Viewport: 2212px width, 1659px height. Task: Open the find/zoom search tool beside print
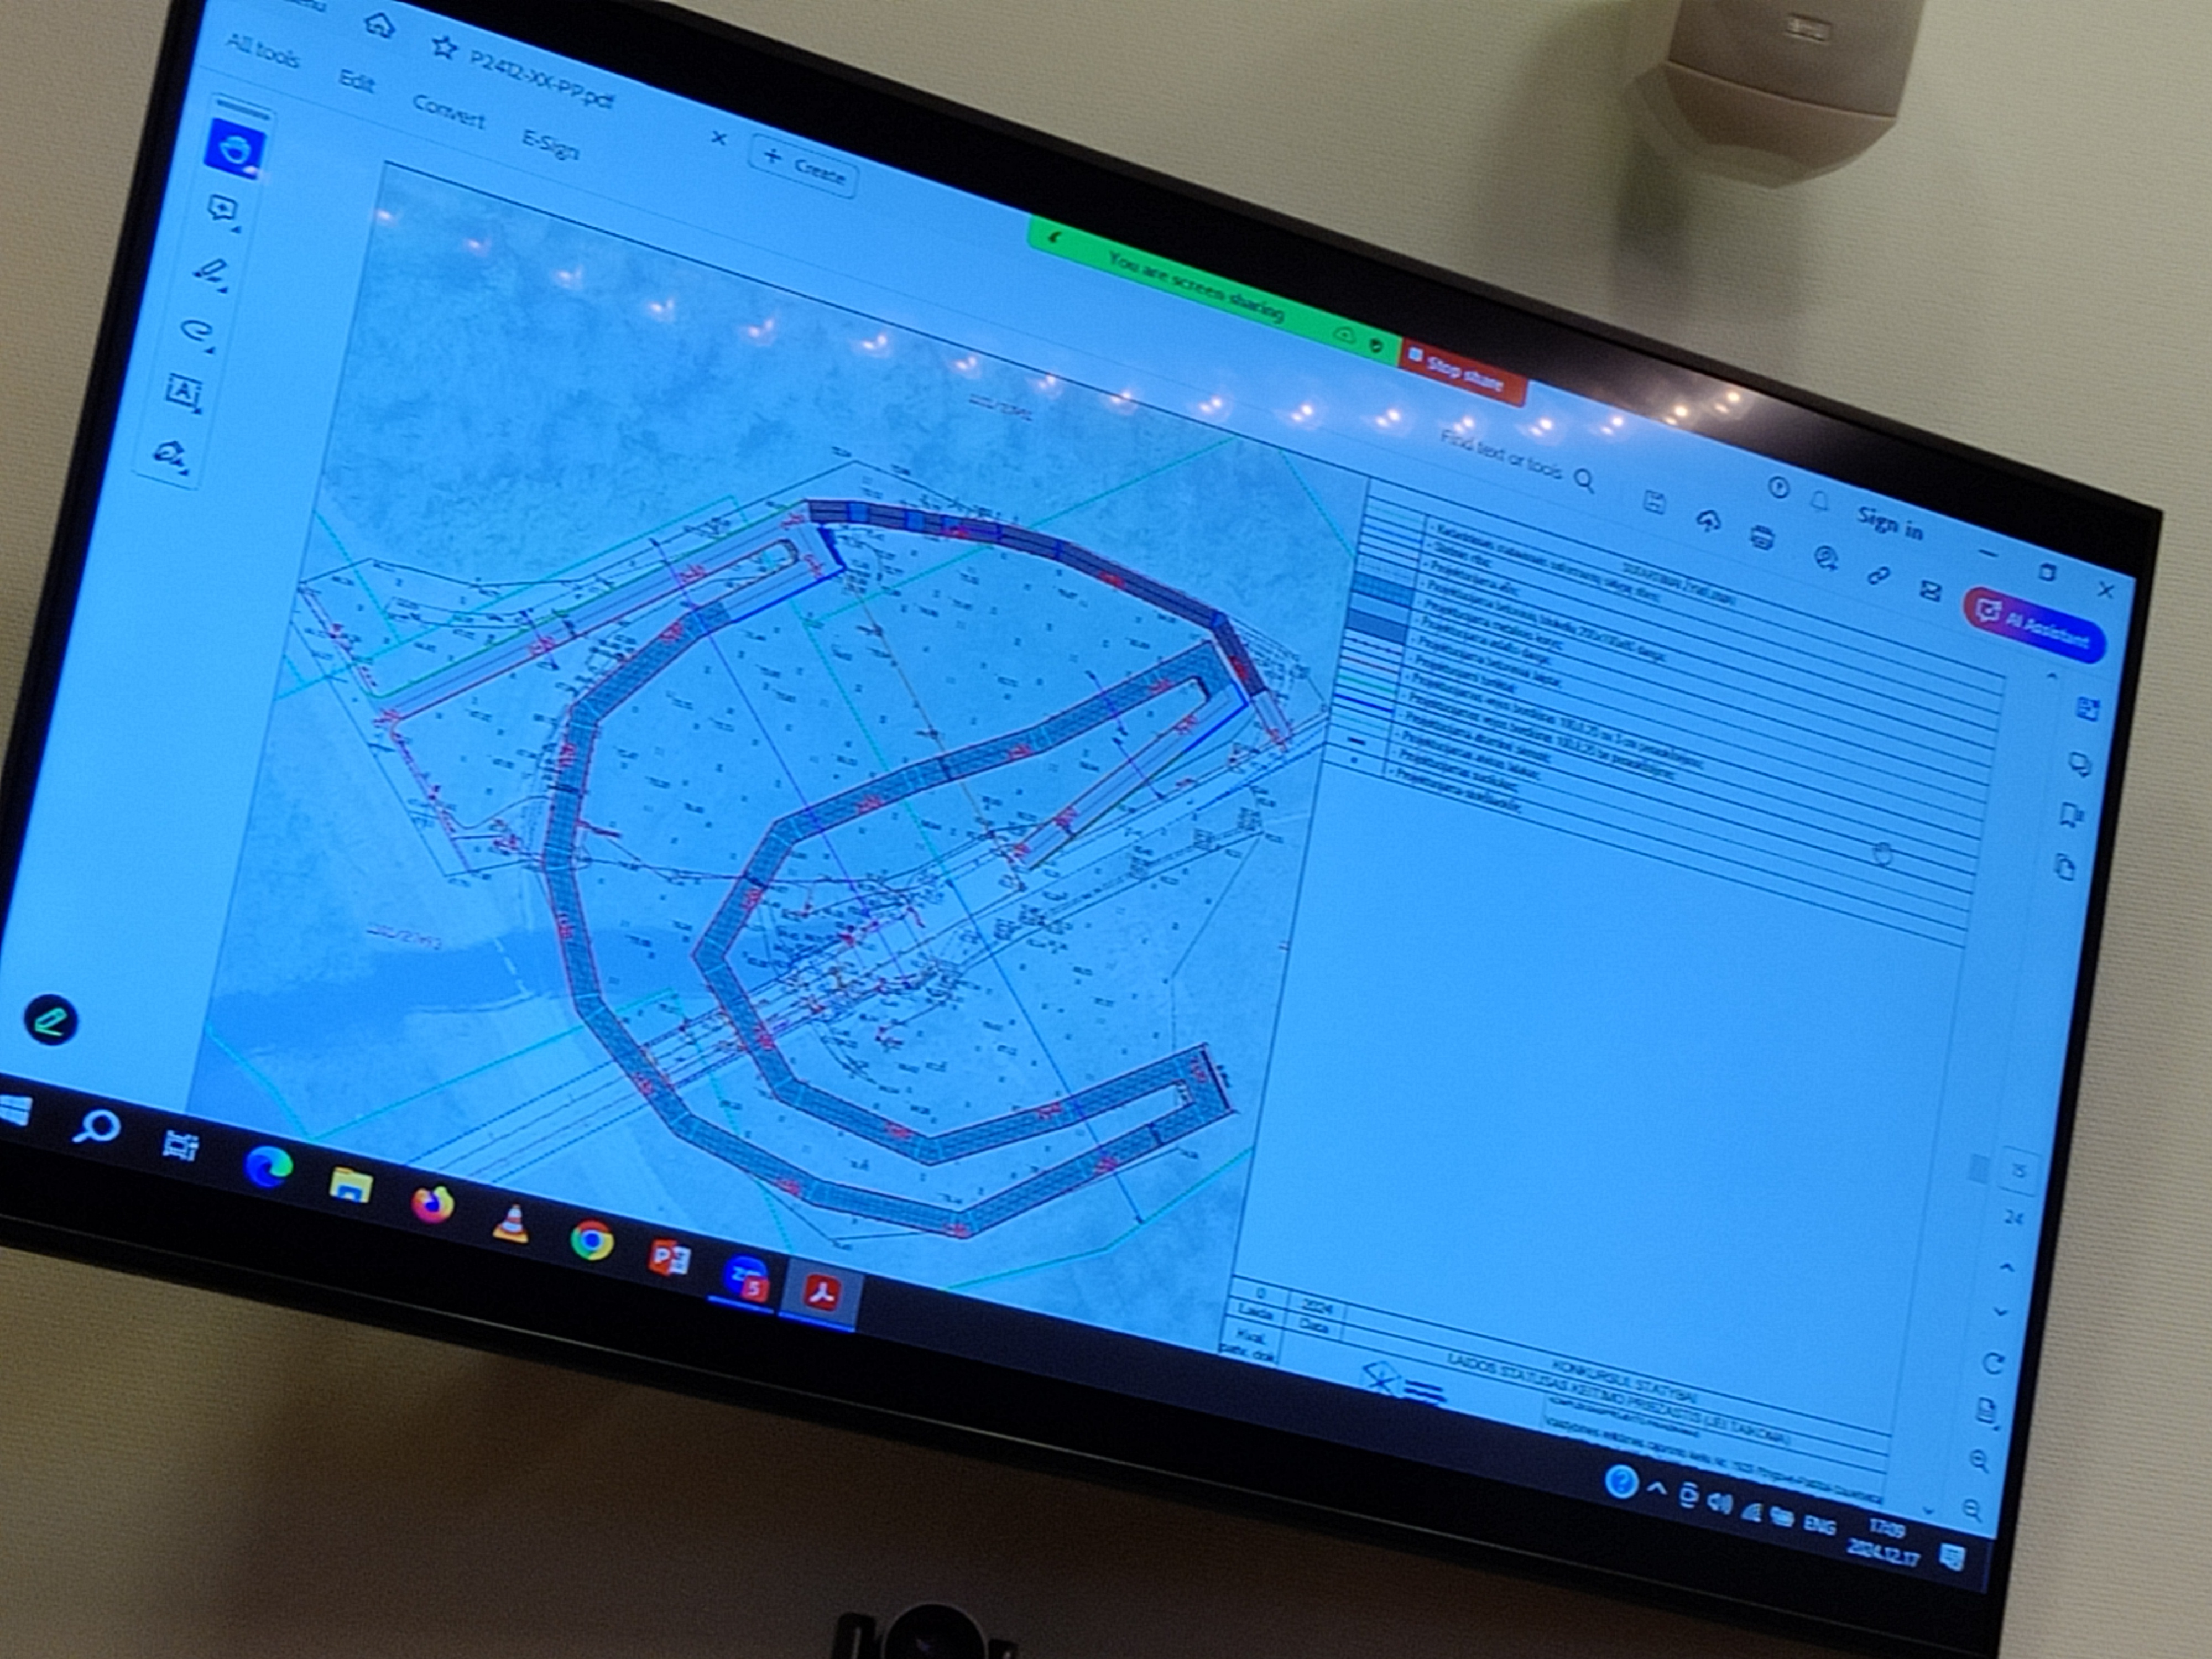1826,557
